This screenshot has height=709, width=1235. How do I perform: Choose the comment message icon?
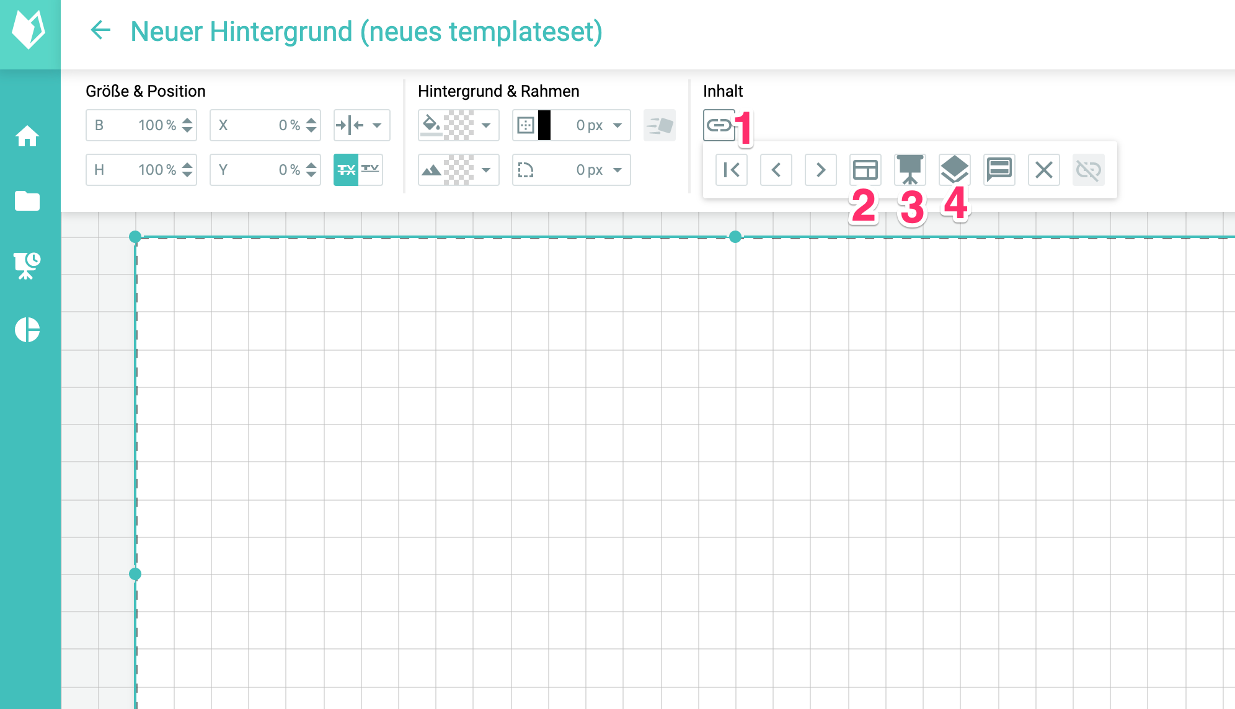pos(999,170)
